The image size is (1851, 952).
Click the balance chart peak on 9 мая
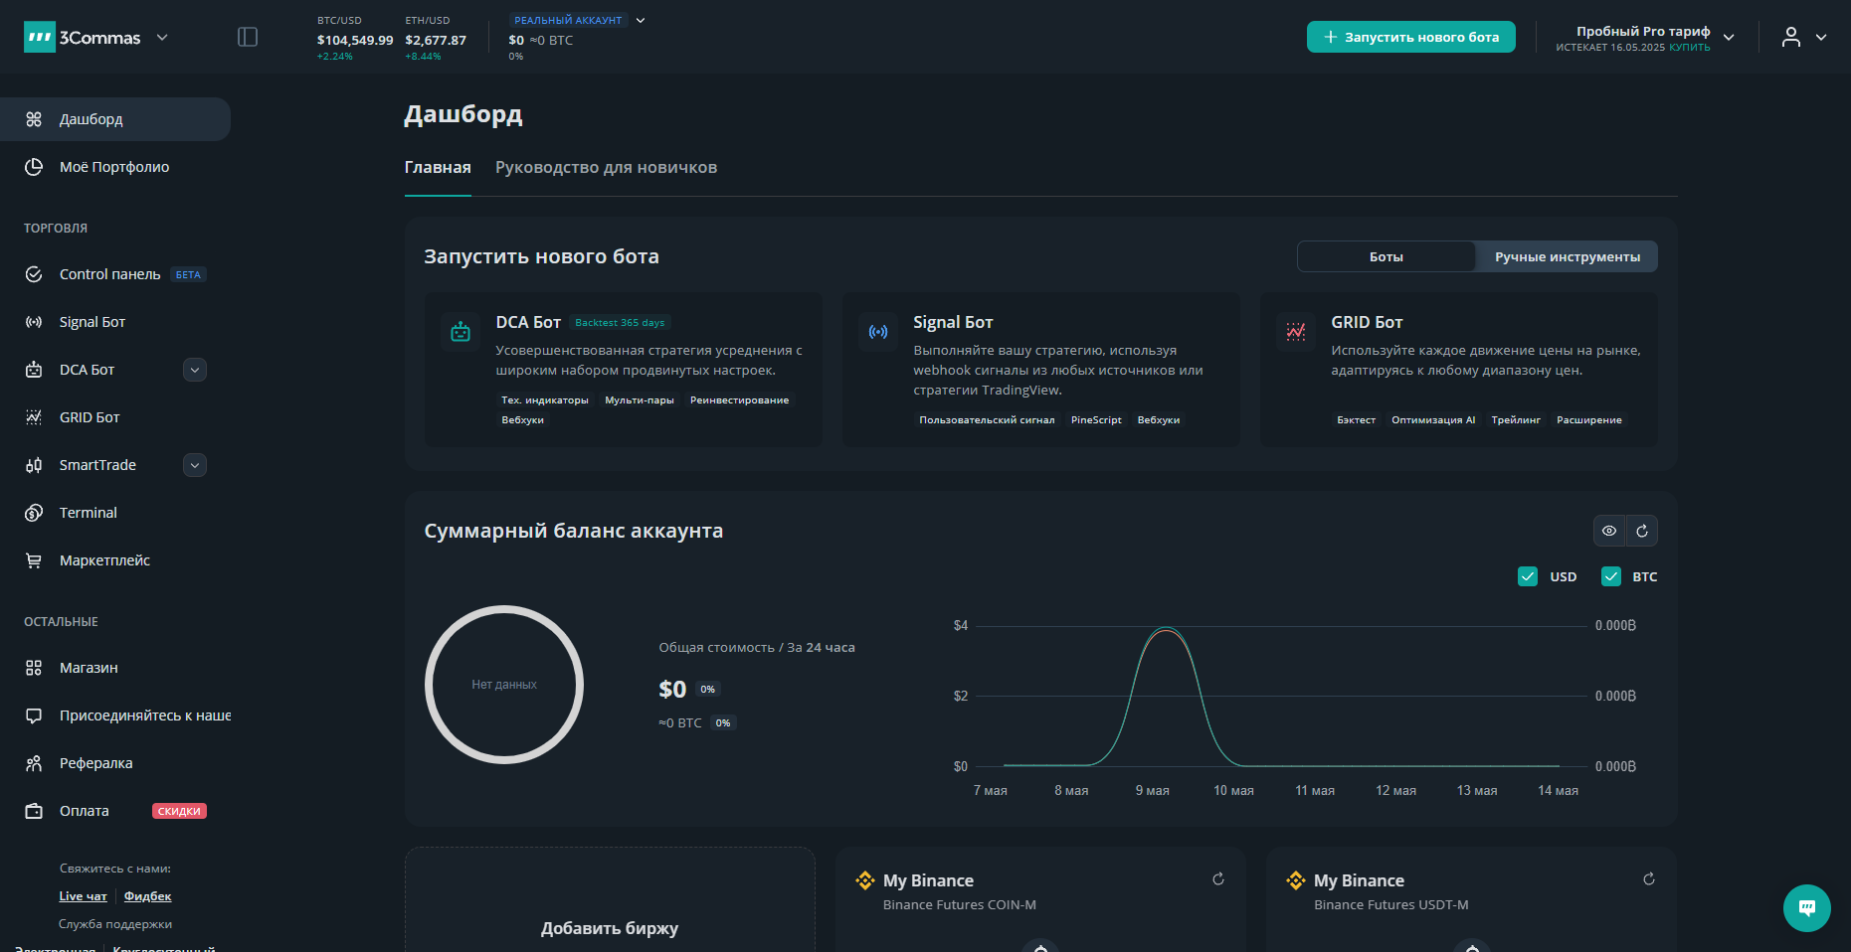(1164, 629)
